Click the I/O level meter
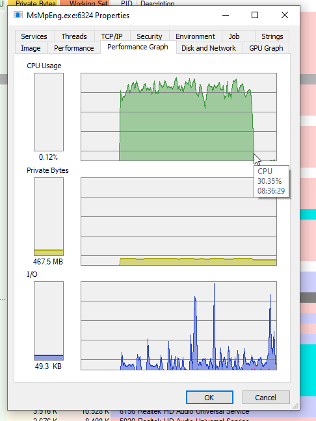 click(49, 321)
